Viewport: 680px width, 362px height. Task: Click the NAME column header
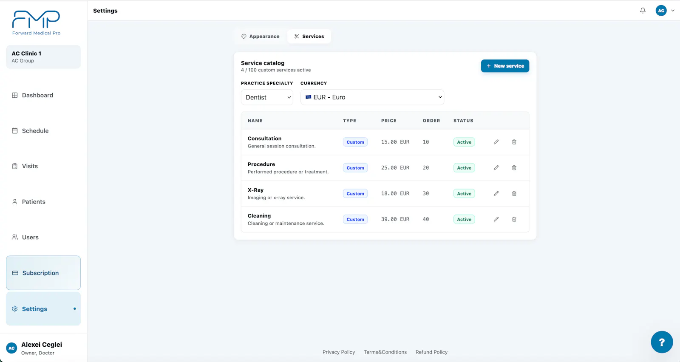click(x=255, y=121)
